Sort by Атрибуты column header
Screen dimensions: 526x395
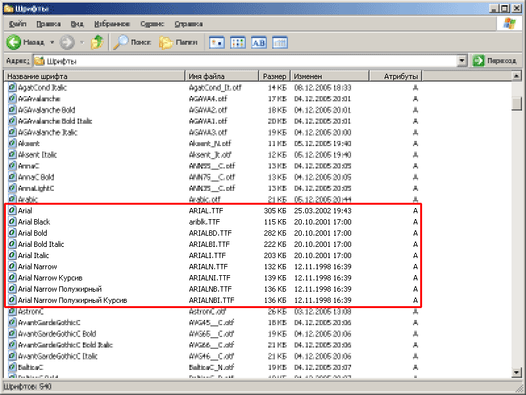[x=396, y=76]
